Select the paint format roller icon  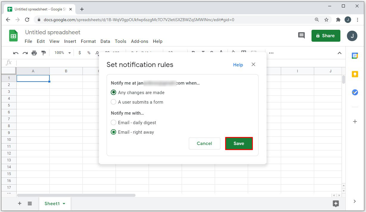(x=43, y=53)
